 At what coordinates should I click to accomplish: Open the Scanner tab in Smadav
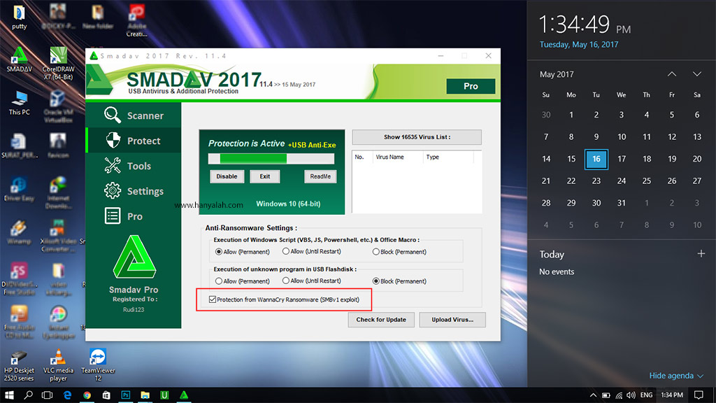coord(134,115)
